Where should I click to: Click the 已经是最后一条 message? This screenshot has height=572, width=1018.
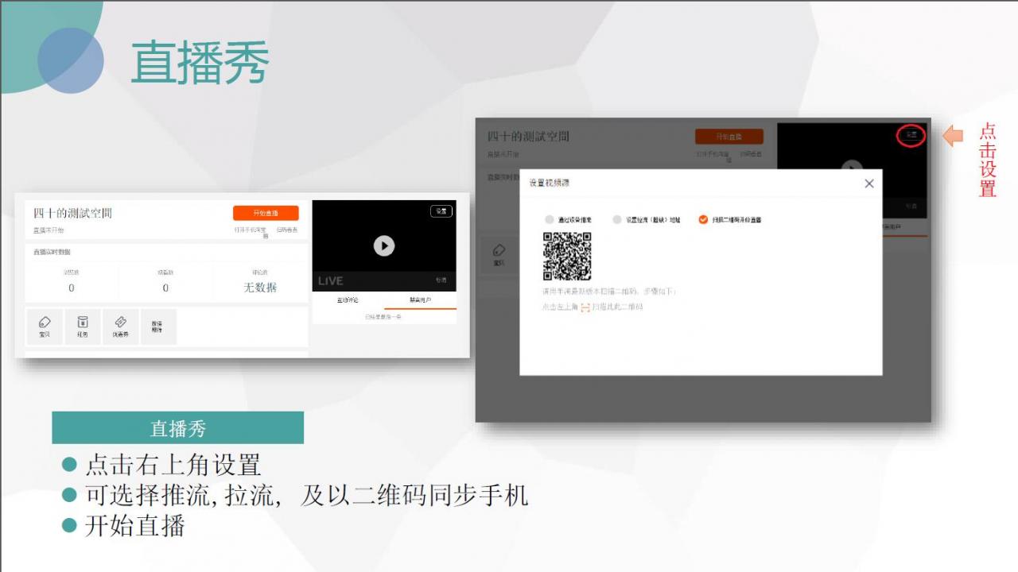click(x=384, y=317)
